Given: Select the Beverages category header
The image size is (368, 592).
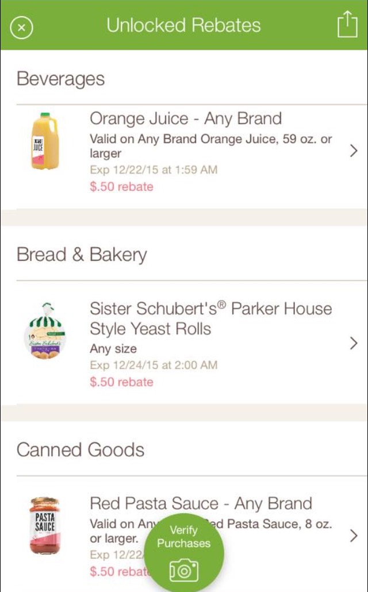Looking at the screenshot, I should point(61,79).
